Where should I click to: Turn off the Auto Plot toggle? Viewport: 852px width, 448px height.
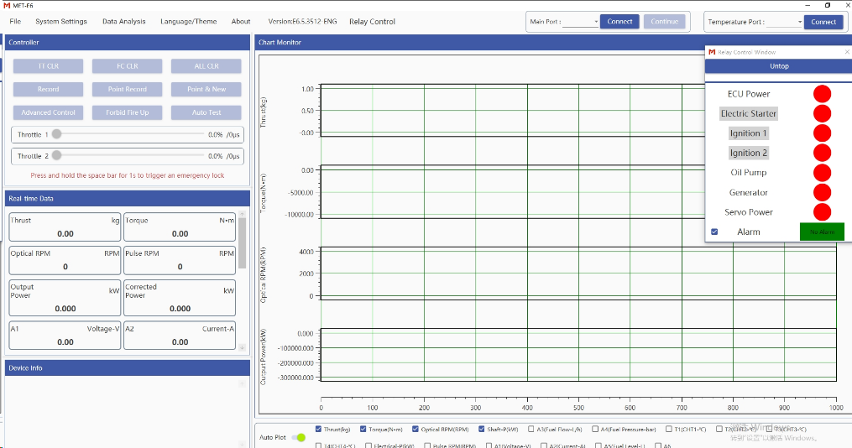coord(298,437)
